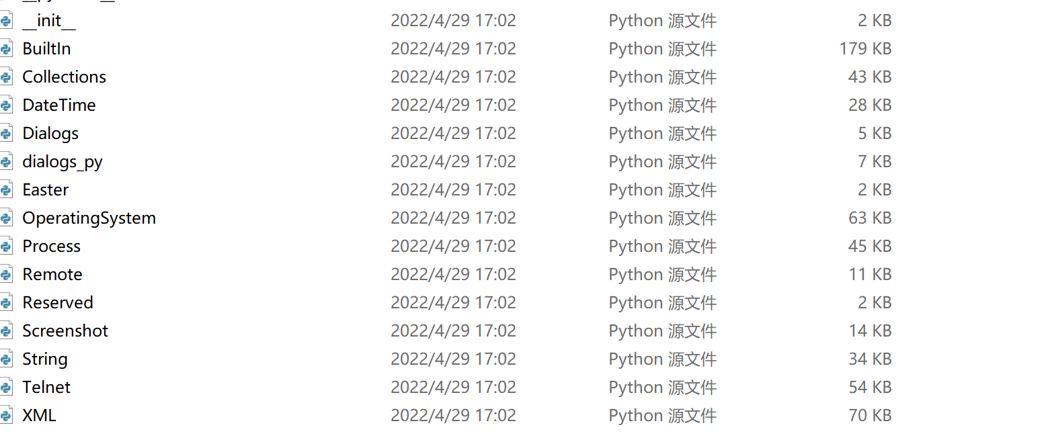
Task: Select the icon beside the Telnet file
Action: (6, 388)
